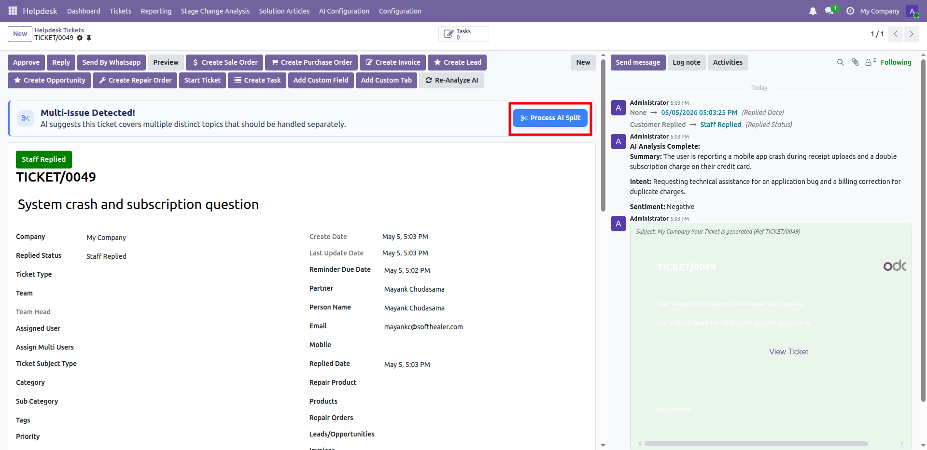Viewport: 927px width, 450px height.
Task: Open the Dashboard menu
Action: click(x=84, y=11)
